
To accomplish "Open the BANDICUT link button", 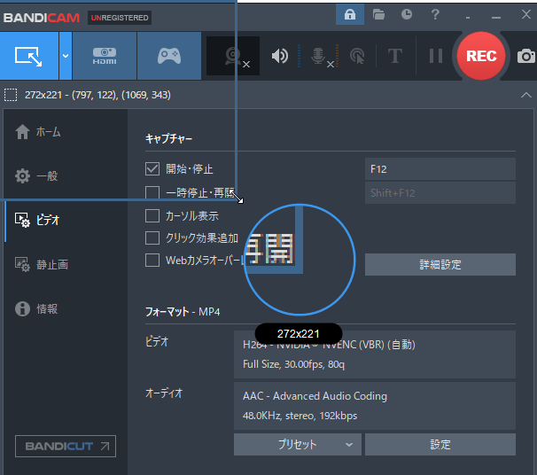I will [x=66, y=447].
